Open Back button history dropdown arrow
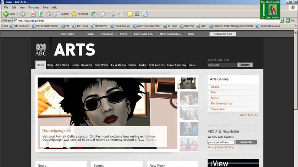The image size is (298, 167). pos(17,14)
